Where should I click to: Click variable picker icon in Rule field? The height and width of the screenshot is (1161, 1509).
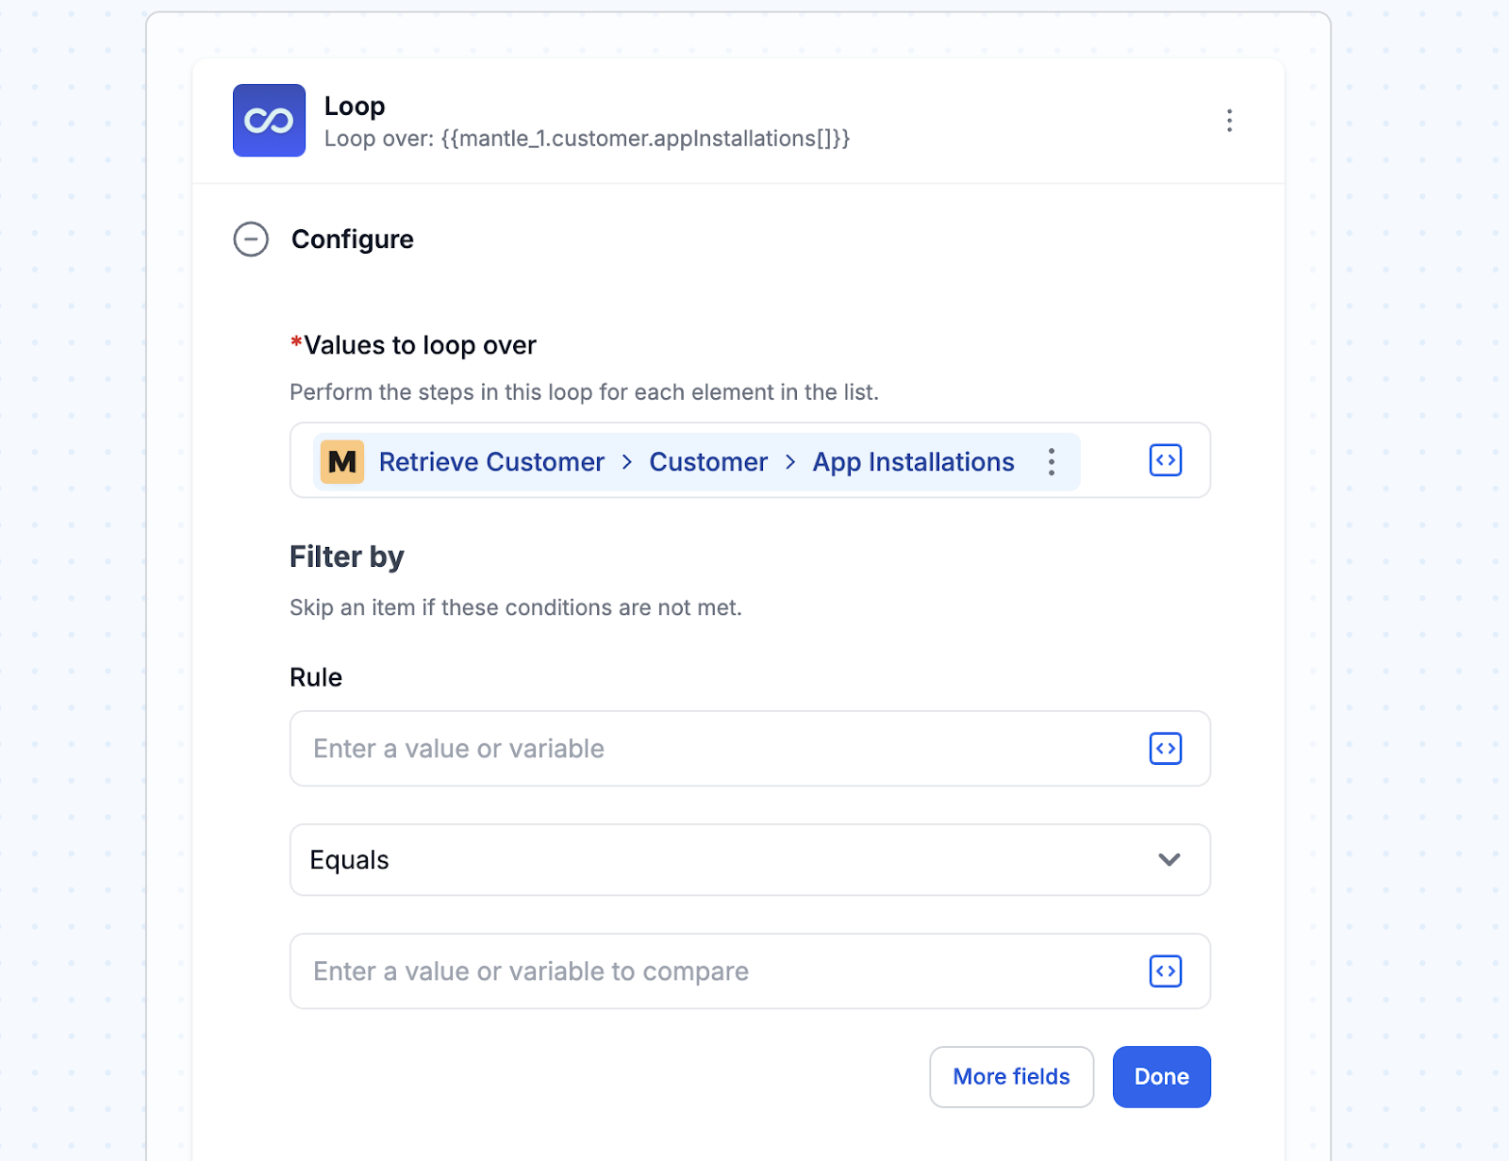coord(1166,749)
